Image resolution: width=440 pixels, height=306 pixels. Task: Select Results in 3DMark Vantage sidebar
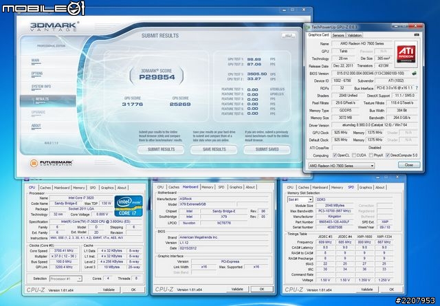(x=47, y=100)
